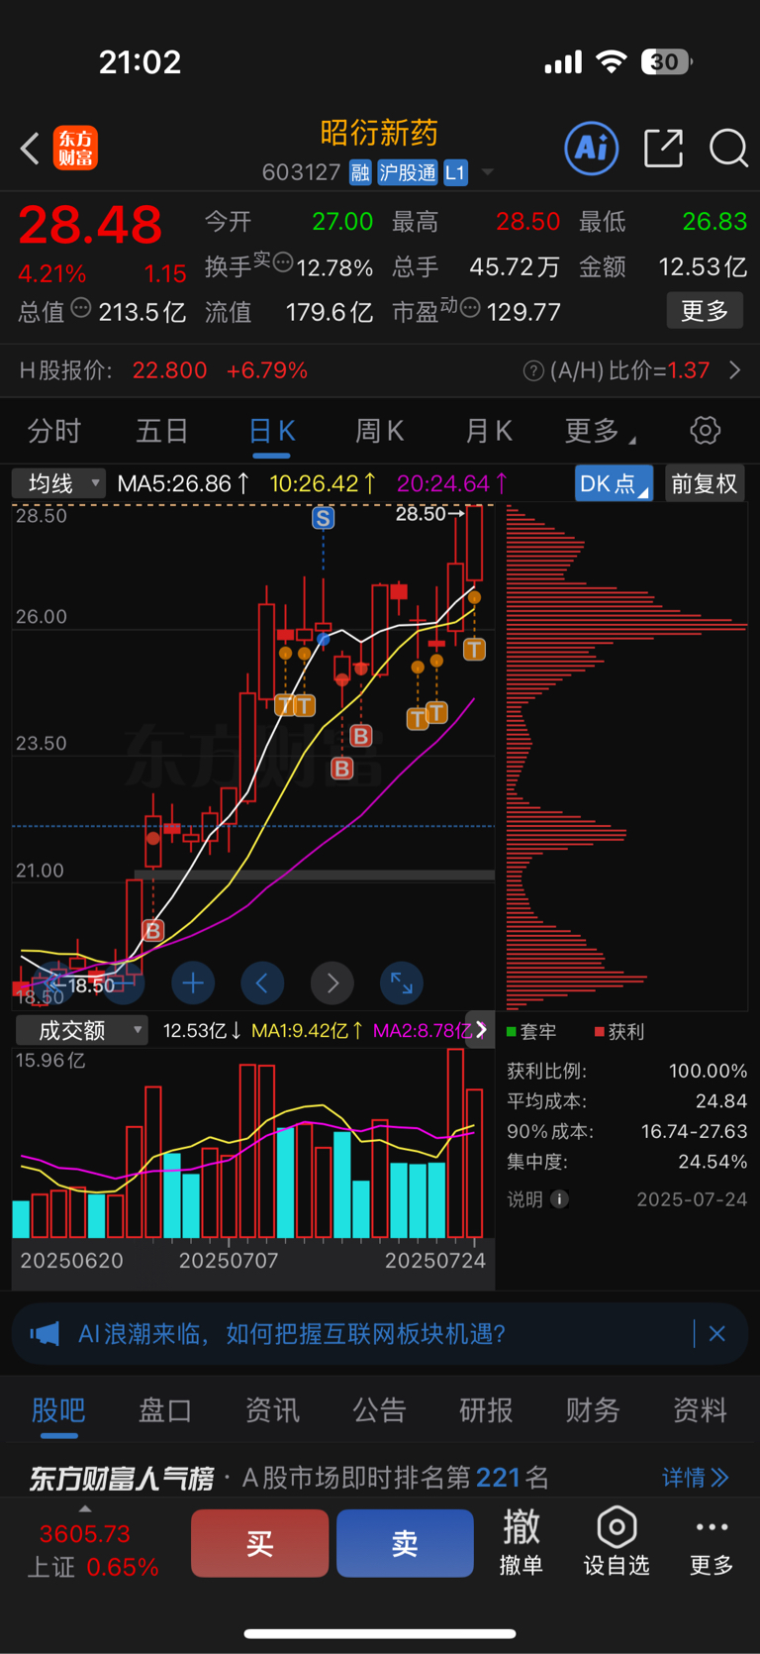Tap the B buy marker near 21.00
This screenshot has height=1654, width=760.
[x=152, y=930]
